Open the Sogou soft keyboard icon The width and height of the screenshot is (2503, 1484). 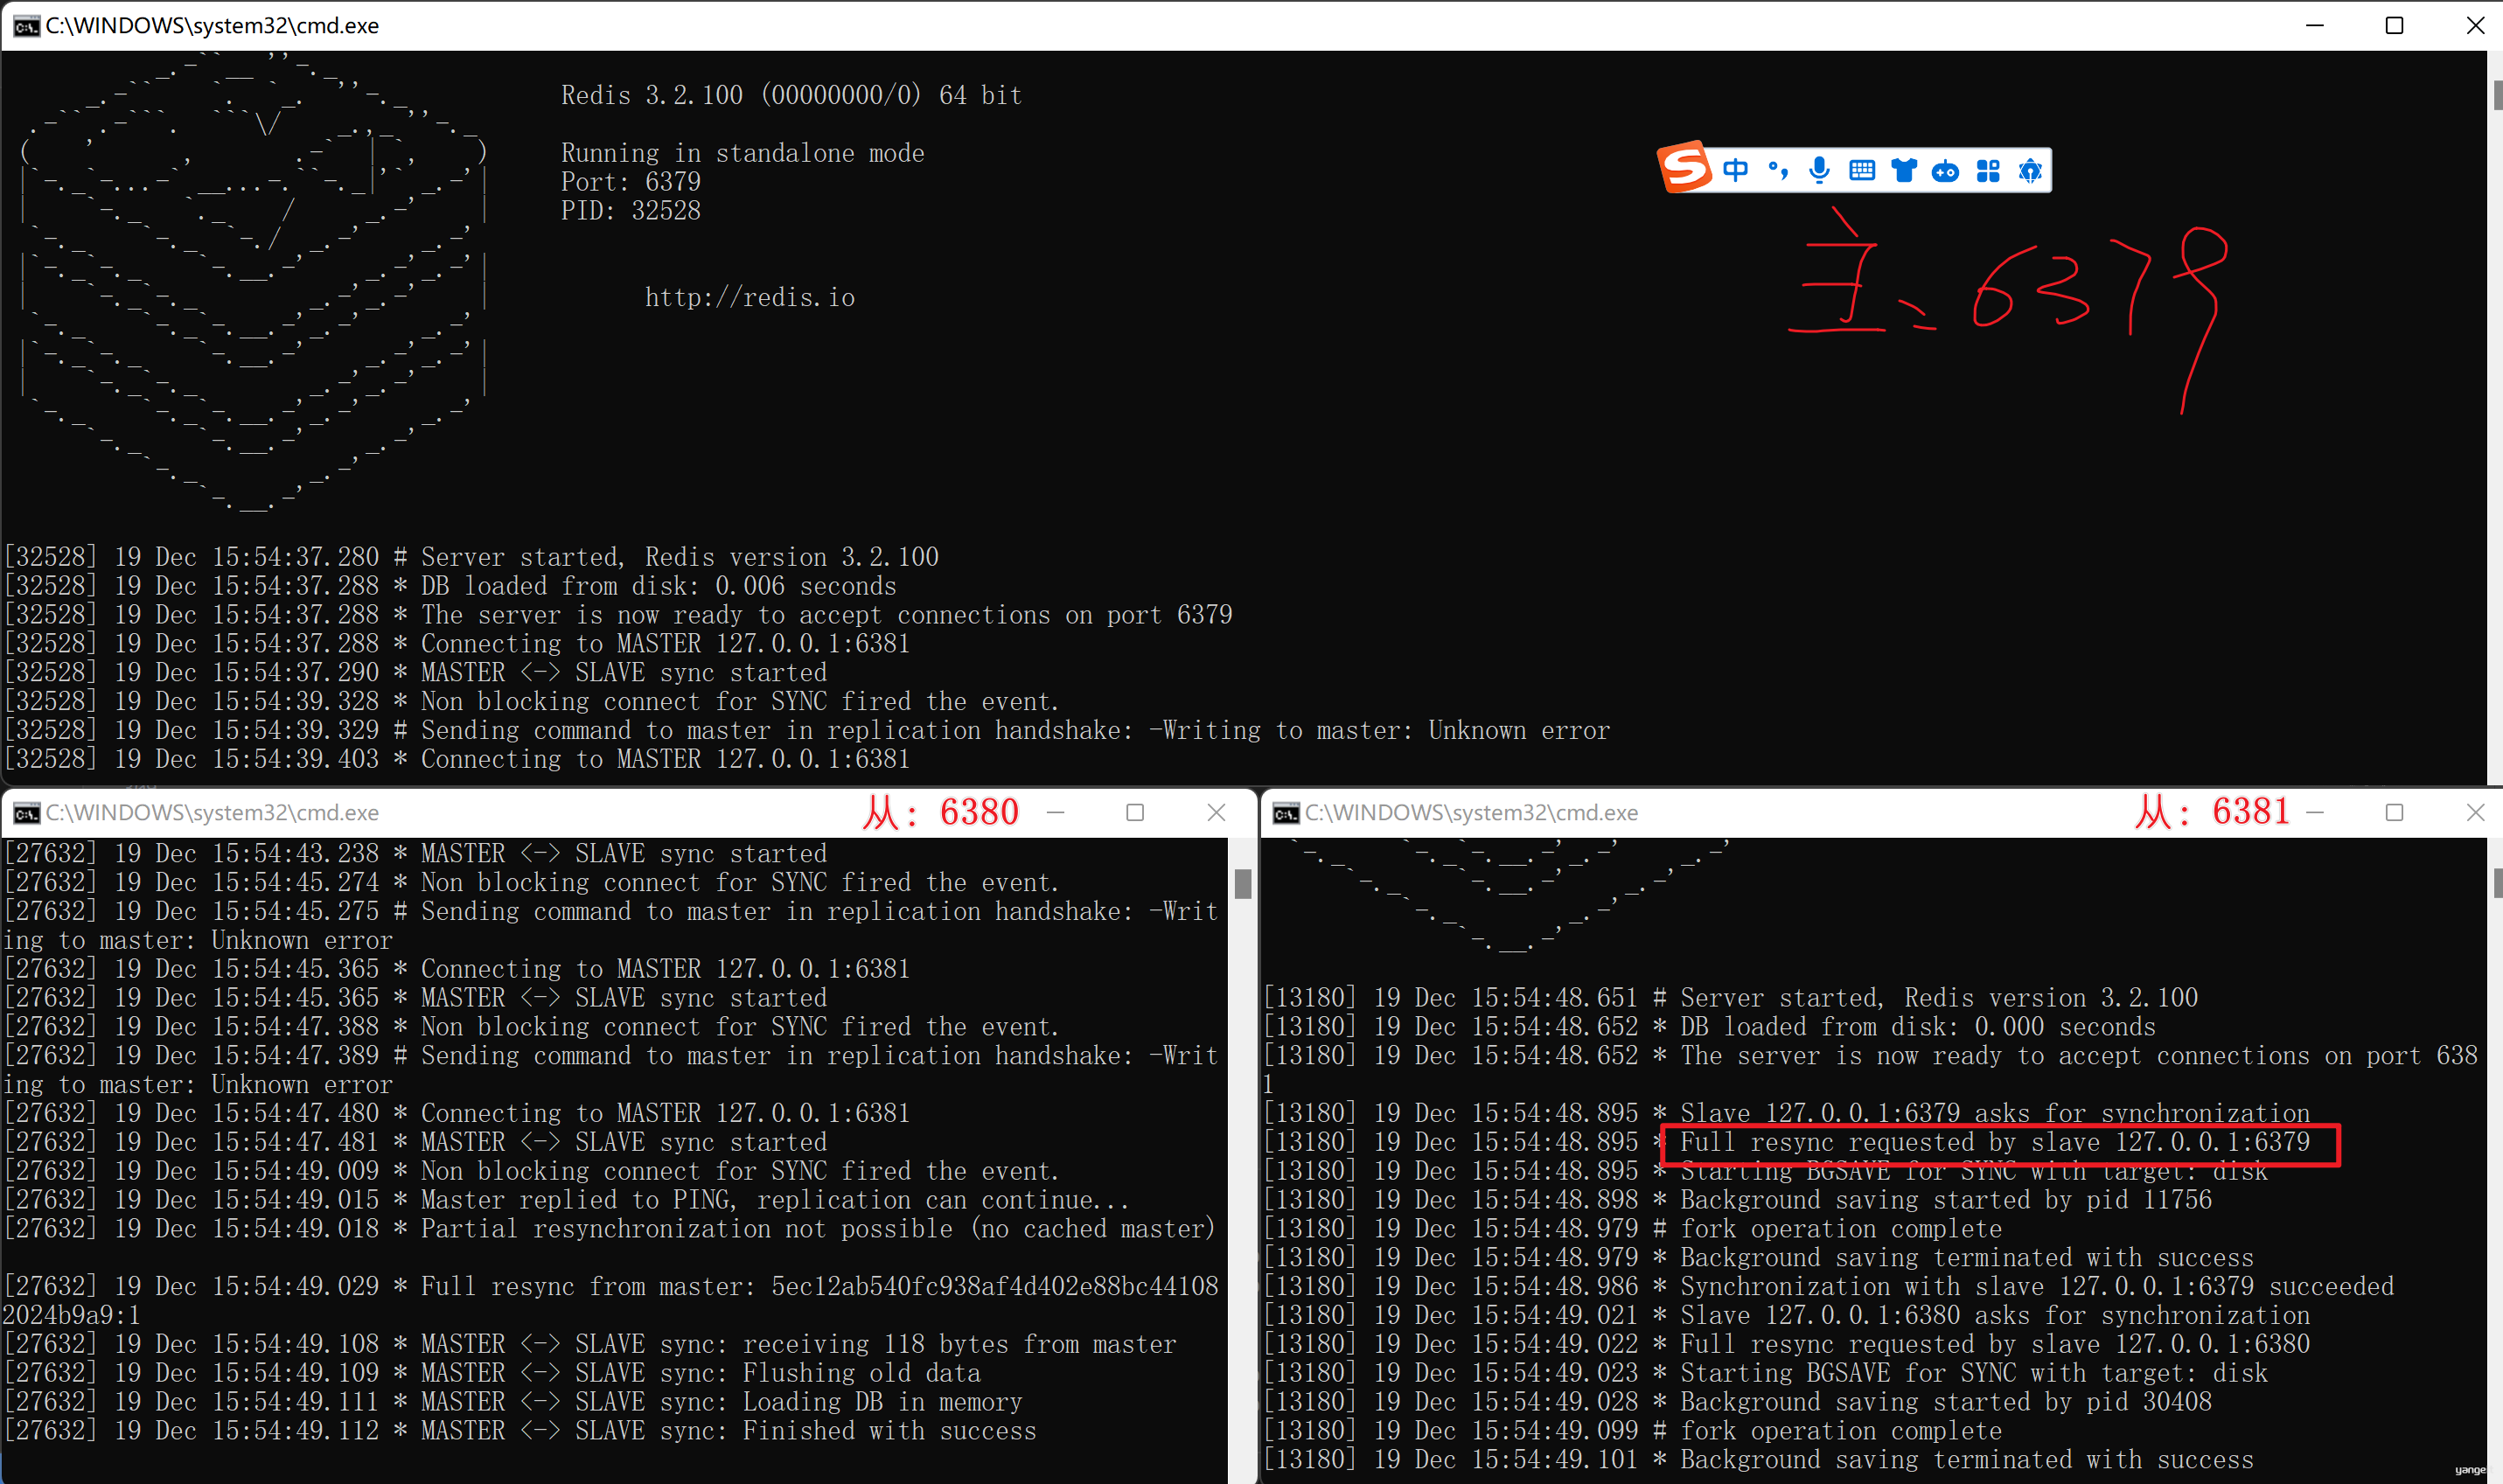point(1862,170)
